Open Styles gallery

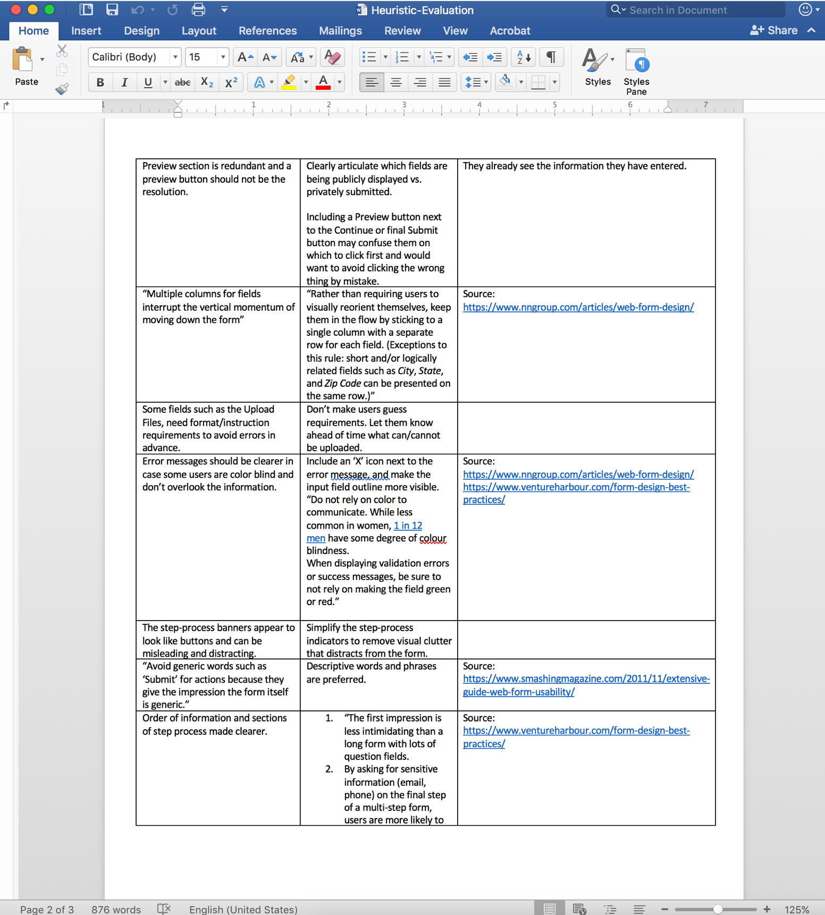tap(597, 67)
